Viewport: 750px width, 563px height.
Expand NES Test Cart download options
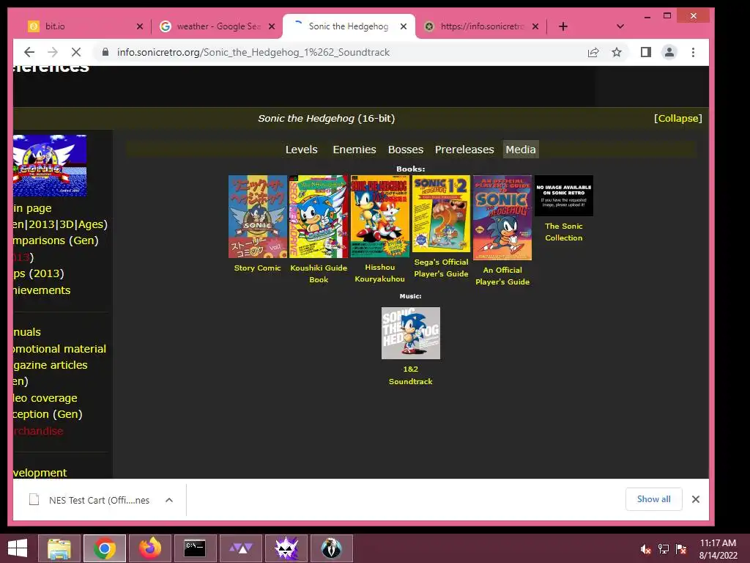[169, 500]
